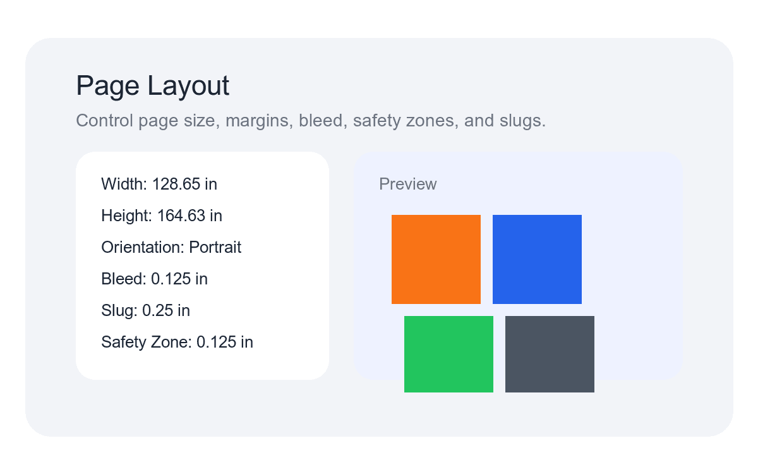The width and height of the screenshot is (758, 474).
Task: Click the Page Layout heading
Action: tap(153, 86)
